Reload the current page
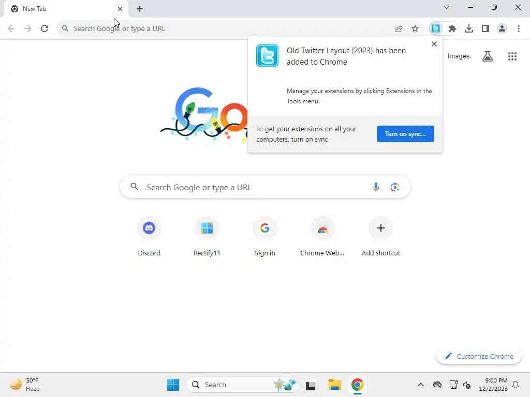Screen dimensions: 530x397 pyautogui.click(x=45, y=28)
